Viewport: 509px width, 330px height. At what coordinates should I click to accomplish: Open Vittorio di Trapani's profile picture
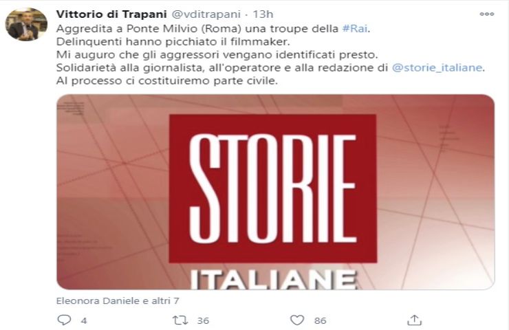(x=26, y=24)
